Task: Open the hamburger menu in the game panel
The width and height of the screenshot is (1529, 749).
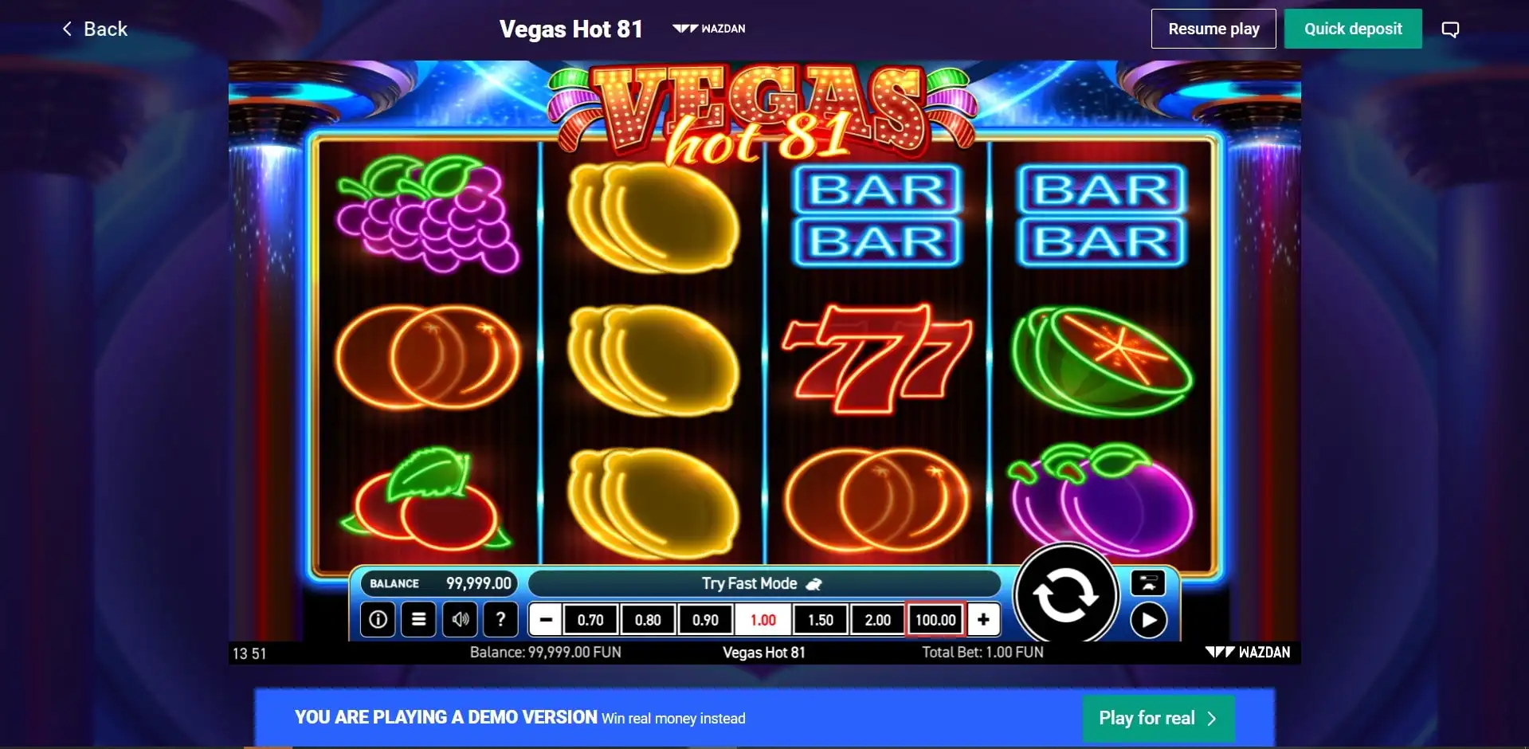Action: point(418,619)
